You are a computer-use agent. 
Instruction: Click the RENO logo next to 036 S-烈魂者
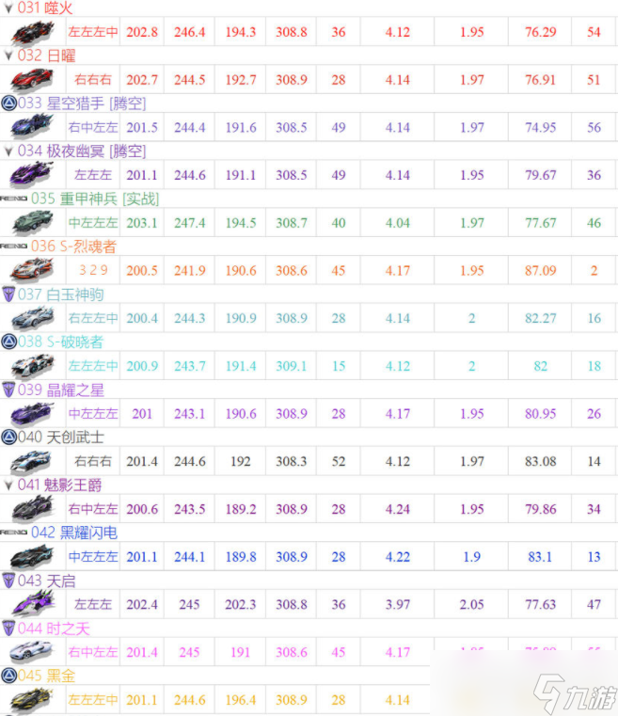pos(14,246)
